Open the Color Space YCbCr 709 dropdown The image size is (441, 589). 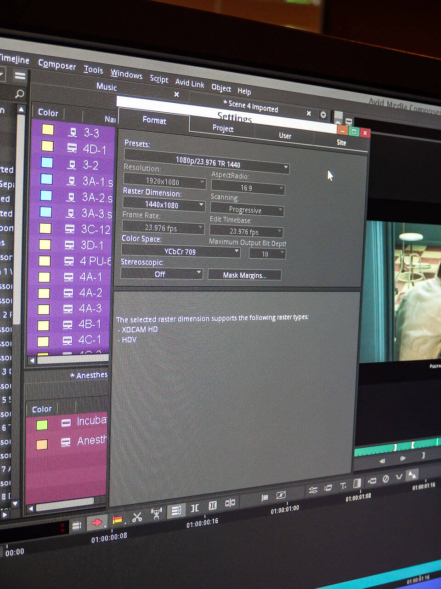pyautogui.click(x=181, y=251)
